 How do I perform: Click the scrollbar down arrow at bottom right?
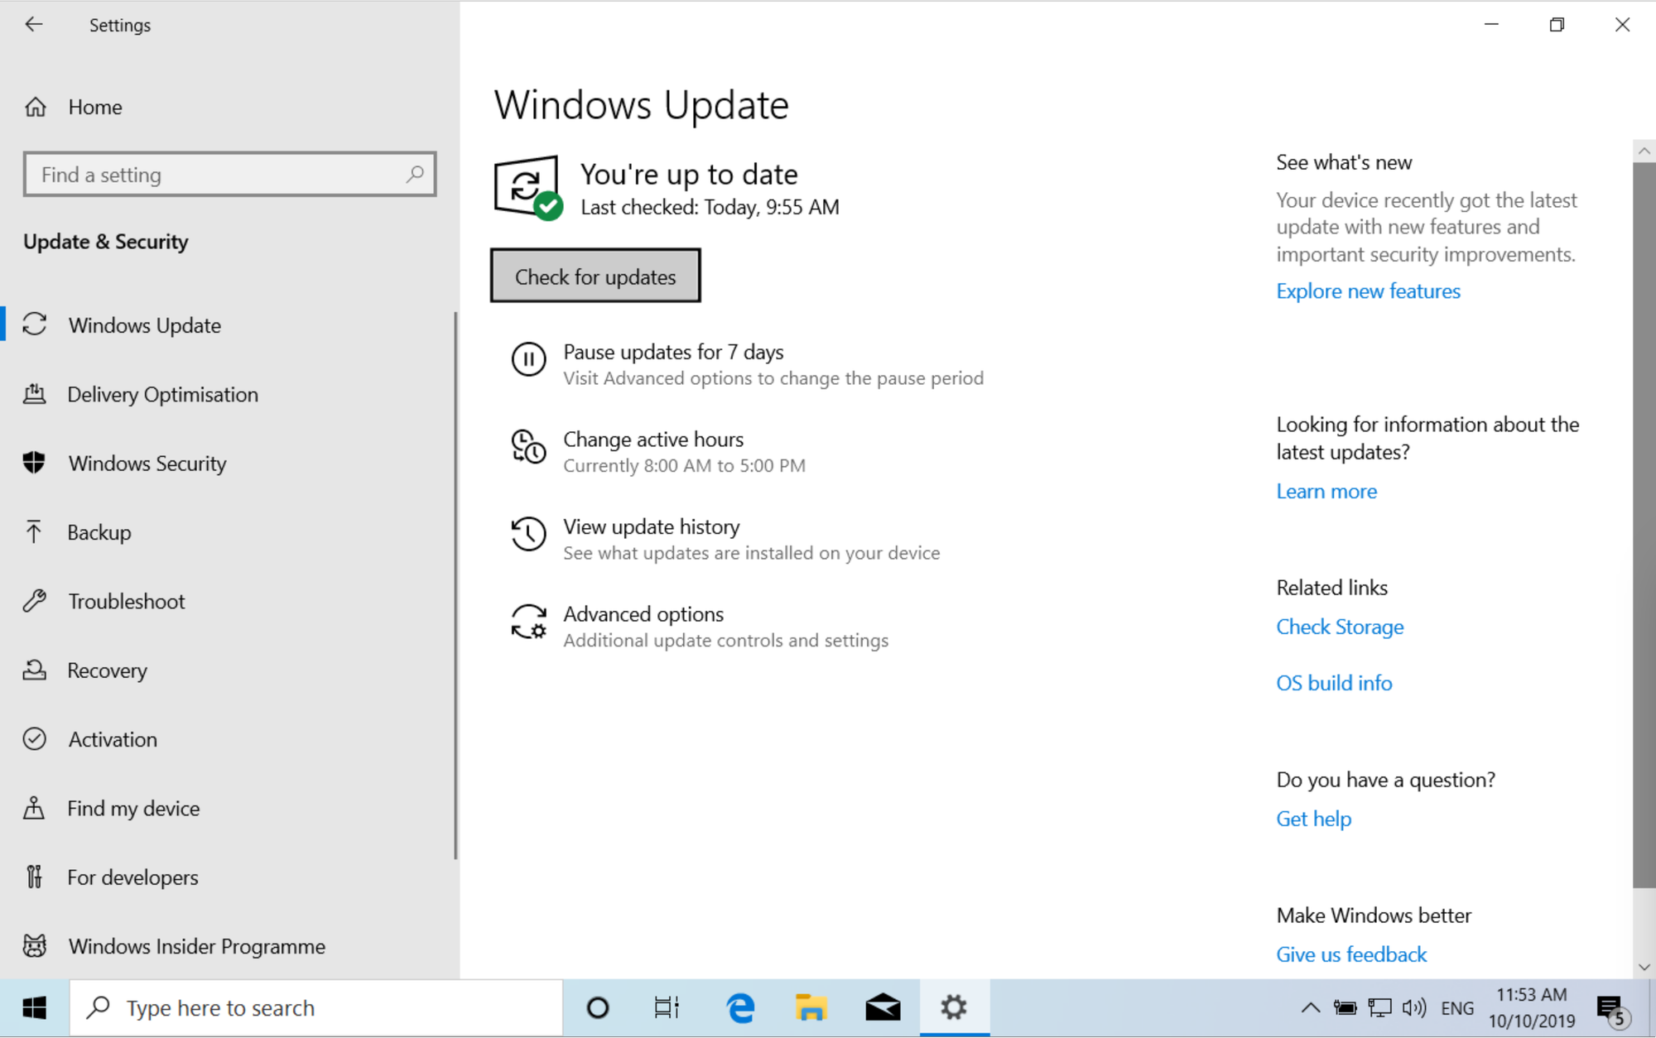click(x=1644, y=967)
